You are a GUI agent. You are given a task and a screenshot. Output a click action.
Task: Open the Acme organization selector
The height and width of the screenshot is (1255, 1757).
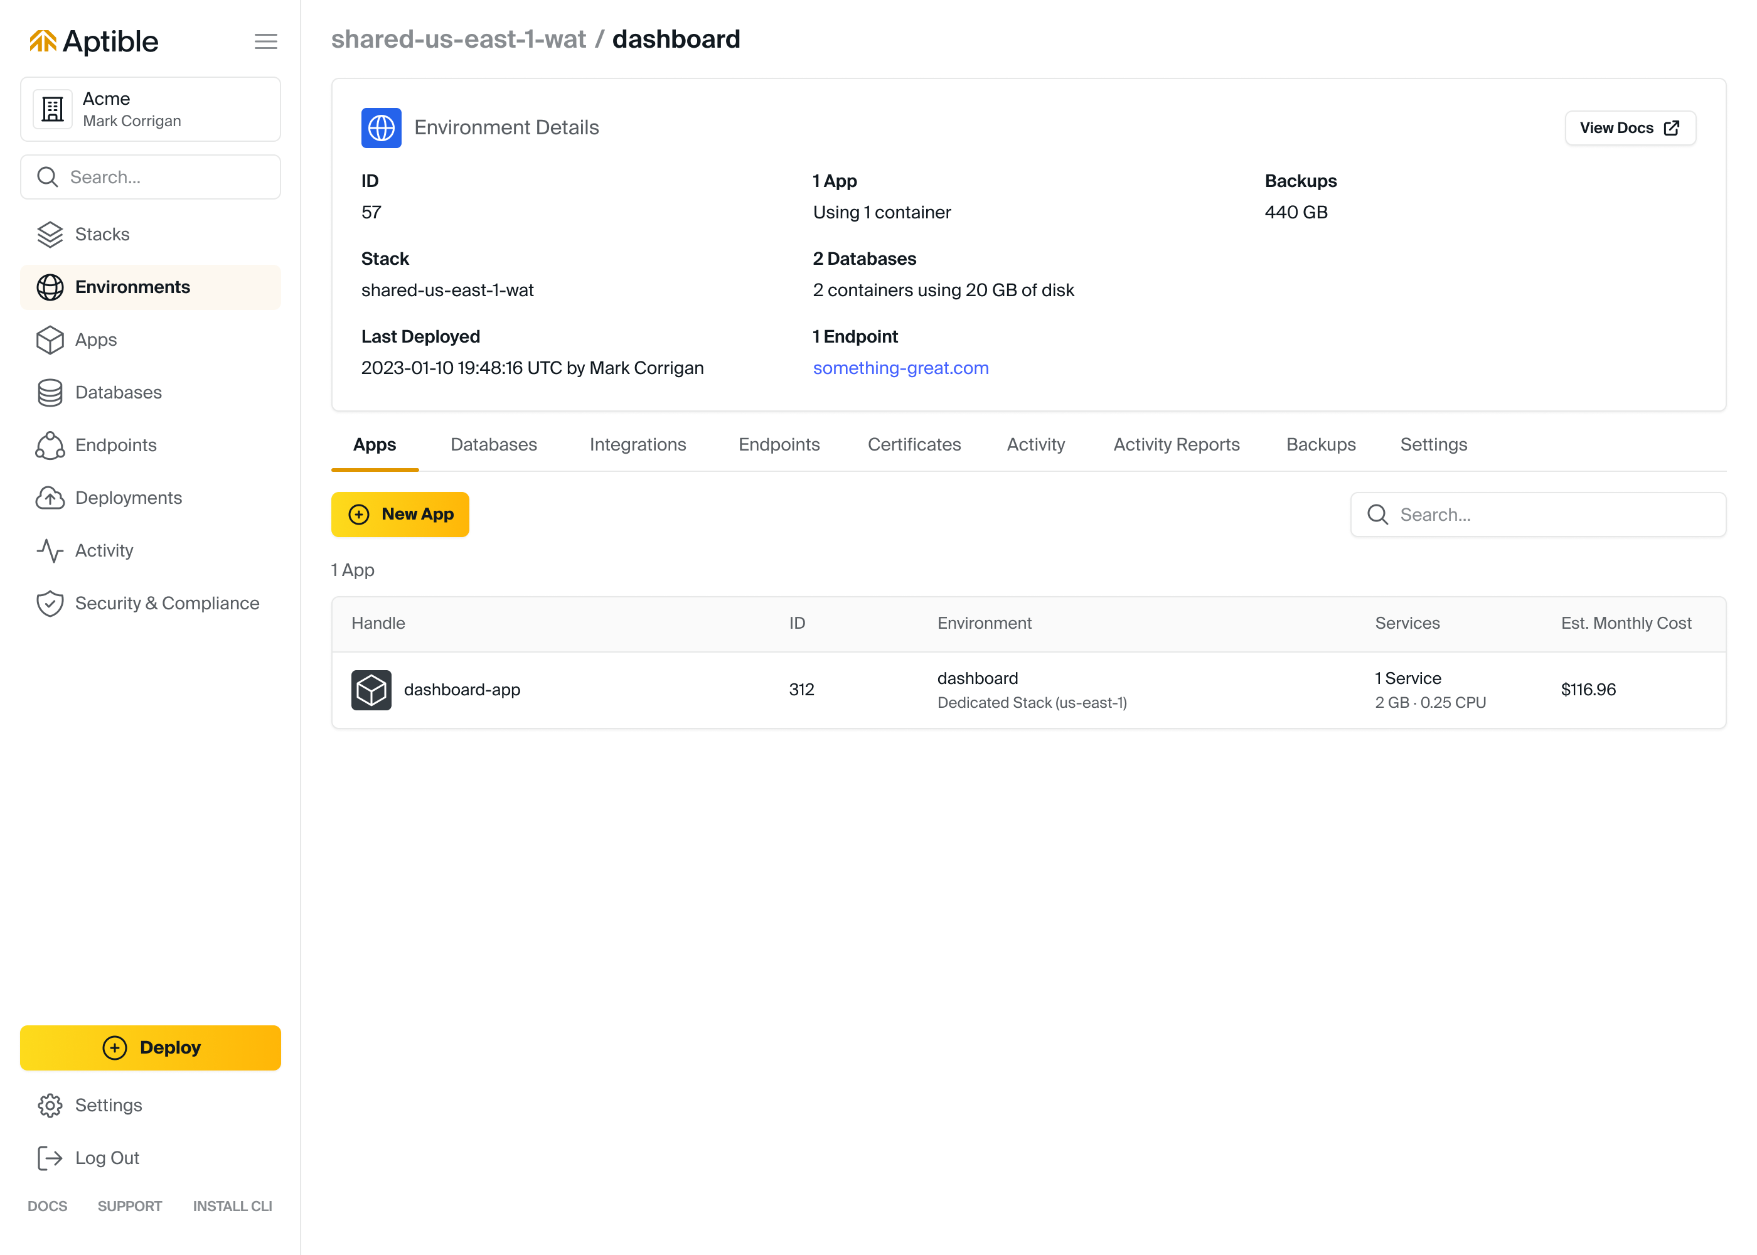[150, 109]
